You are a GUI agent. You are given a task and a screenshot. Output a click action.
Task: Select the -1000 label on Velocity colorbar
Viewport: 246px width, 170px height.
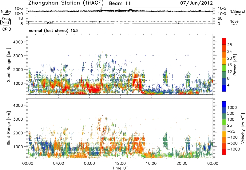[x=233, y=149]
